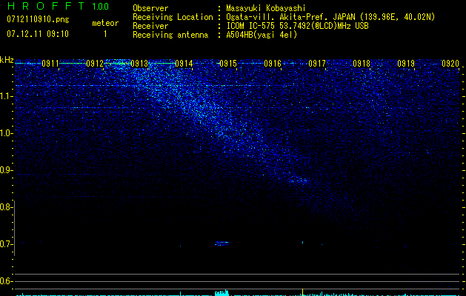This screenshot has height=296, width=466.
Task: Click the Observer label
Action: 150,8
